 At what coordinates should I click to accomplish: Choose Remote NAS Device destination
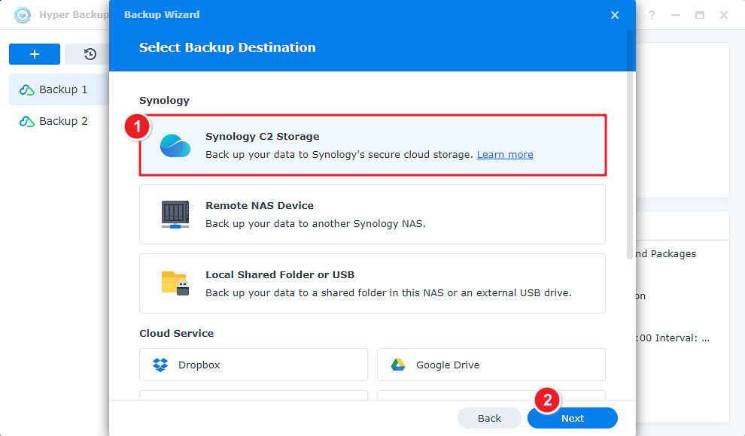coord(372,214)
